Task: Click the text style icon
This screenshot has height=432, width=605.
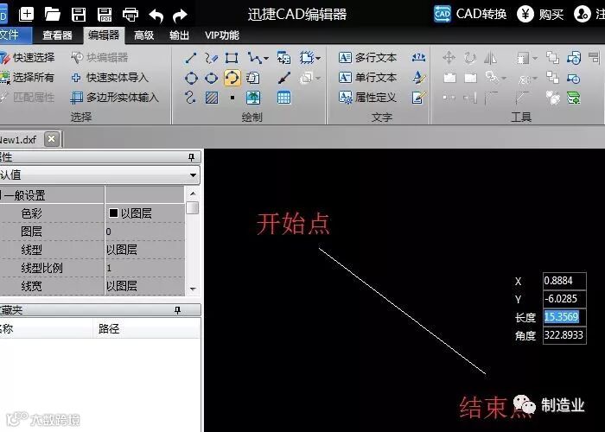Action: pos(418,78)
